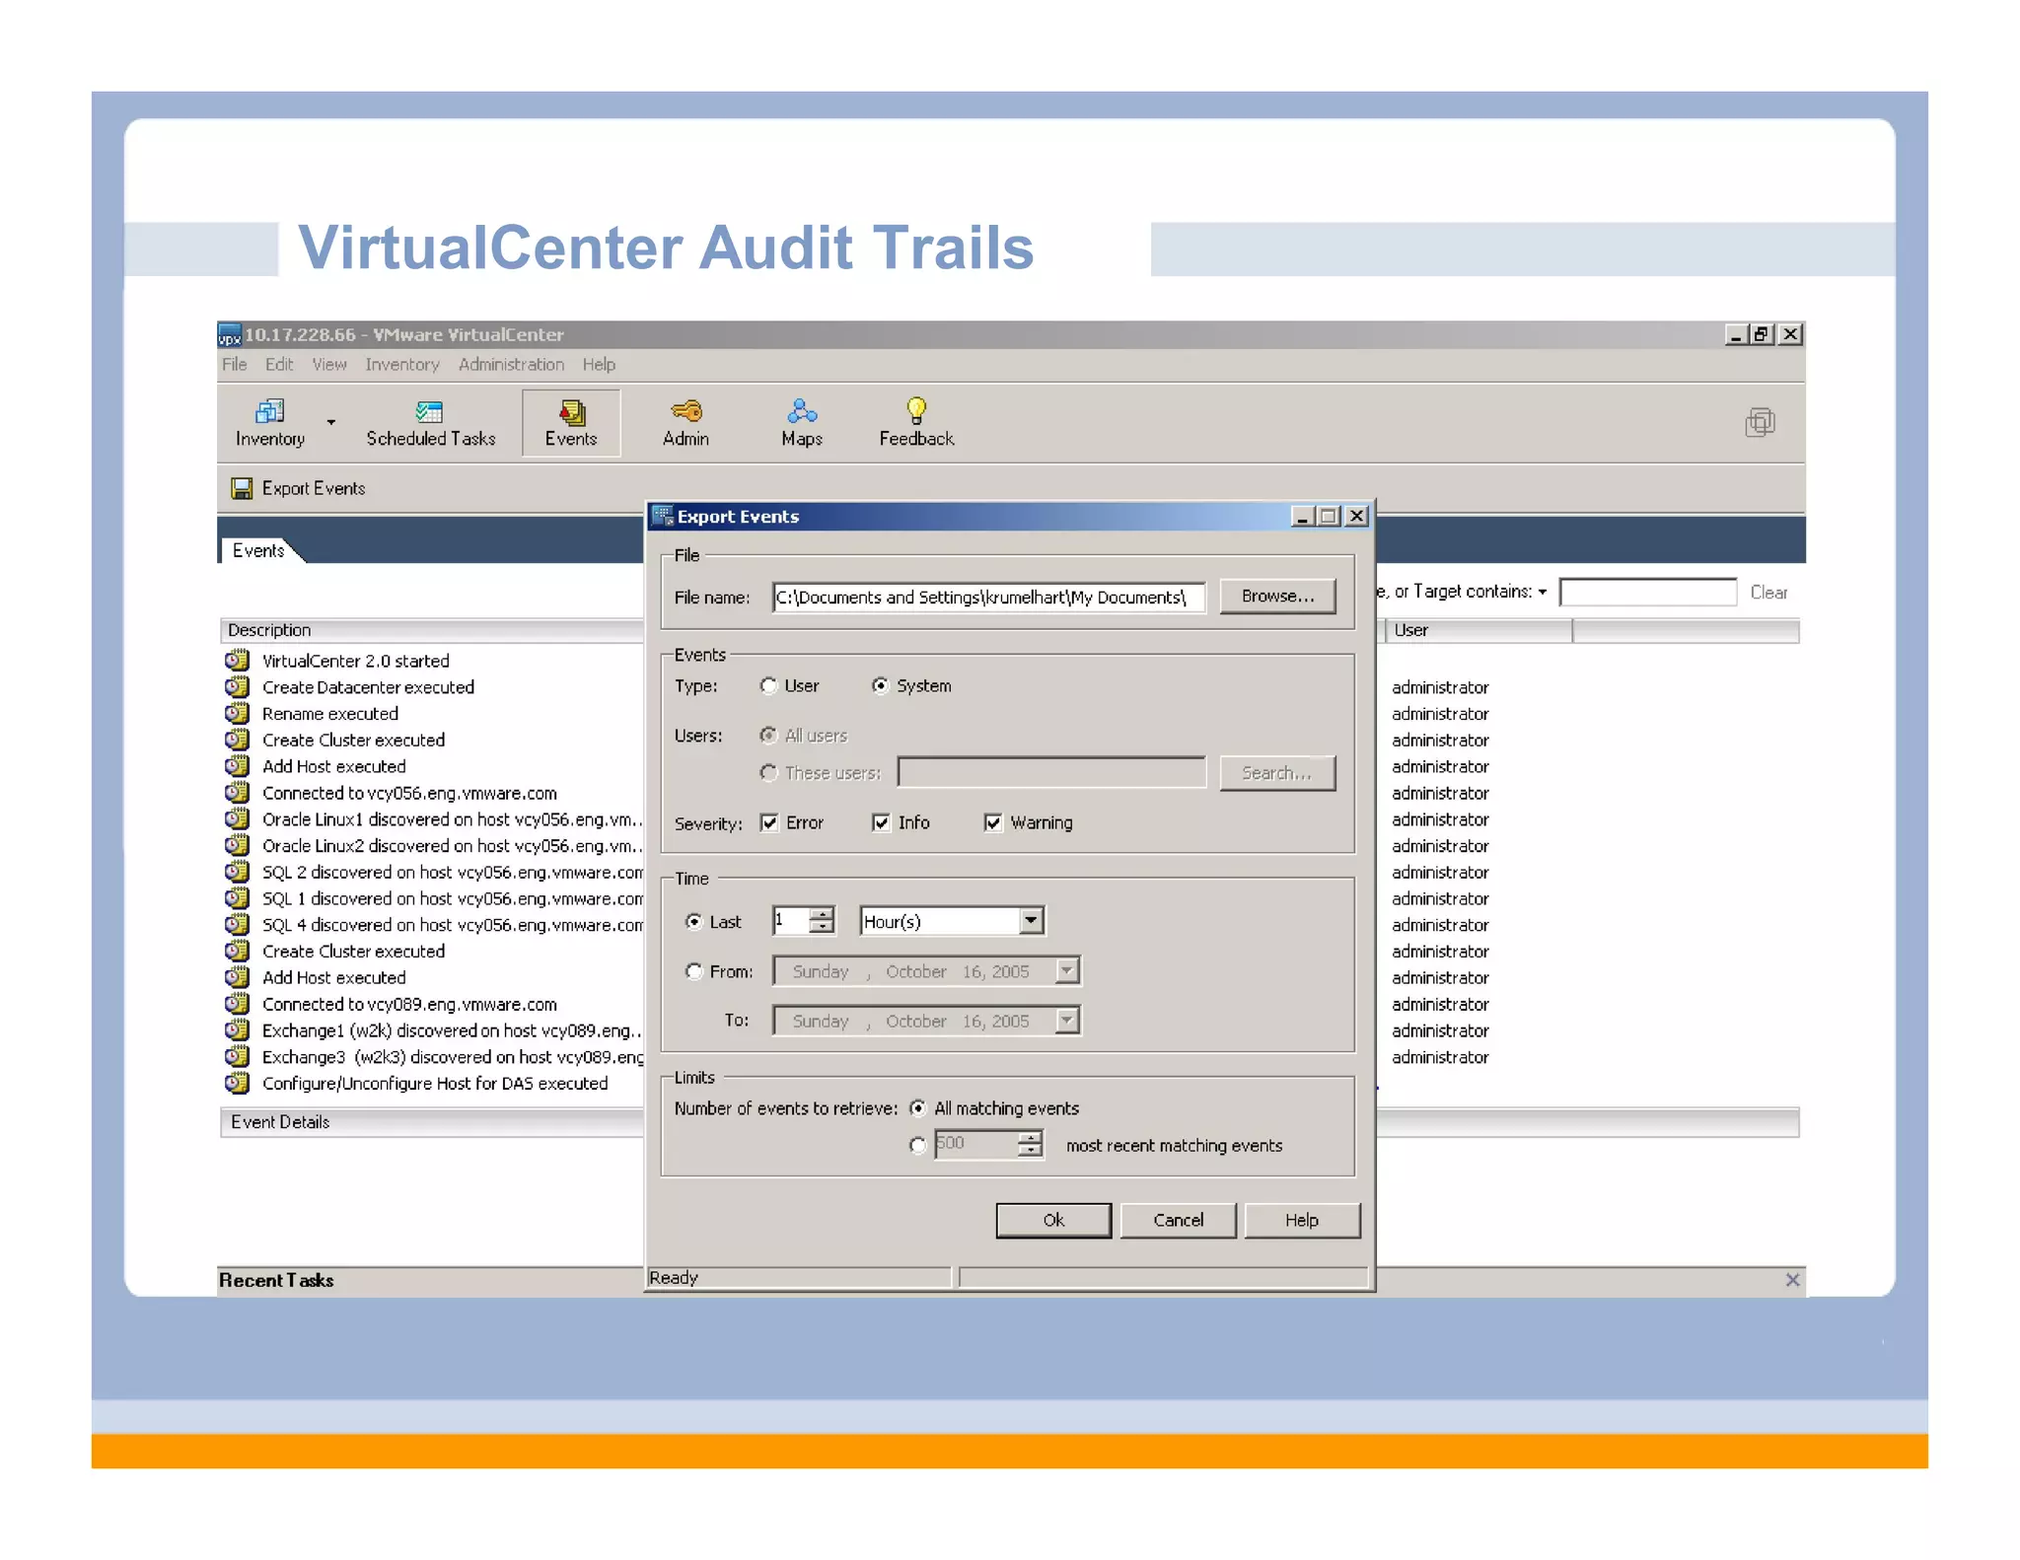Click the File name input field
This screenshot has height=1560, width=2020.
click(988, 597)
